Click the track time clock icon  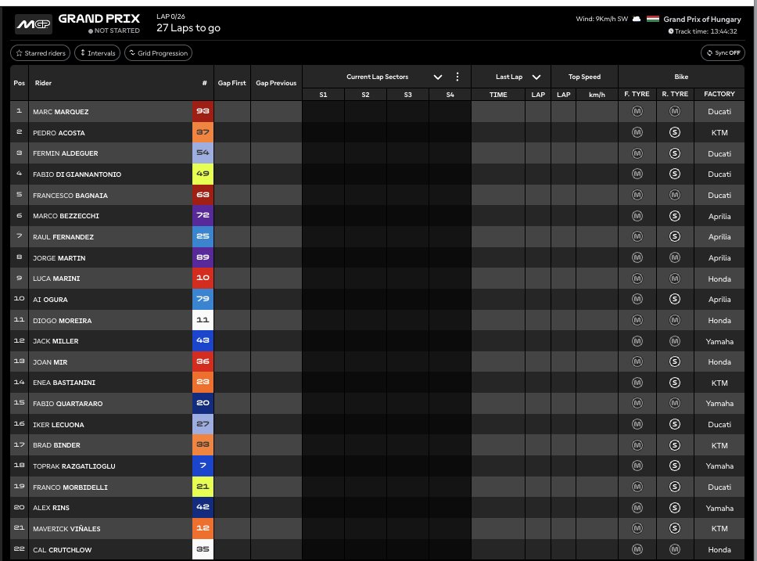tap(671, 31)
